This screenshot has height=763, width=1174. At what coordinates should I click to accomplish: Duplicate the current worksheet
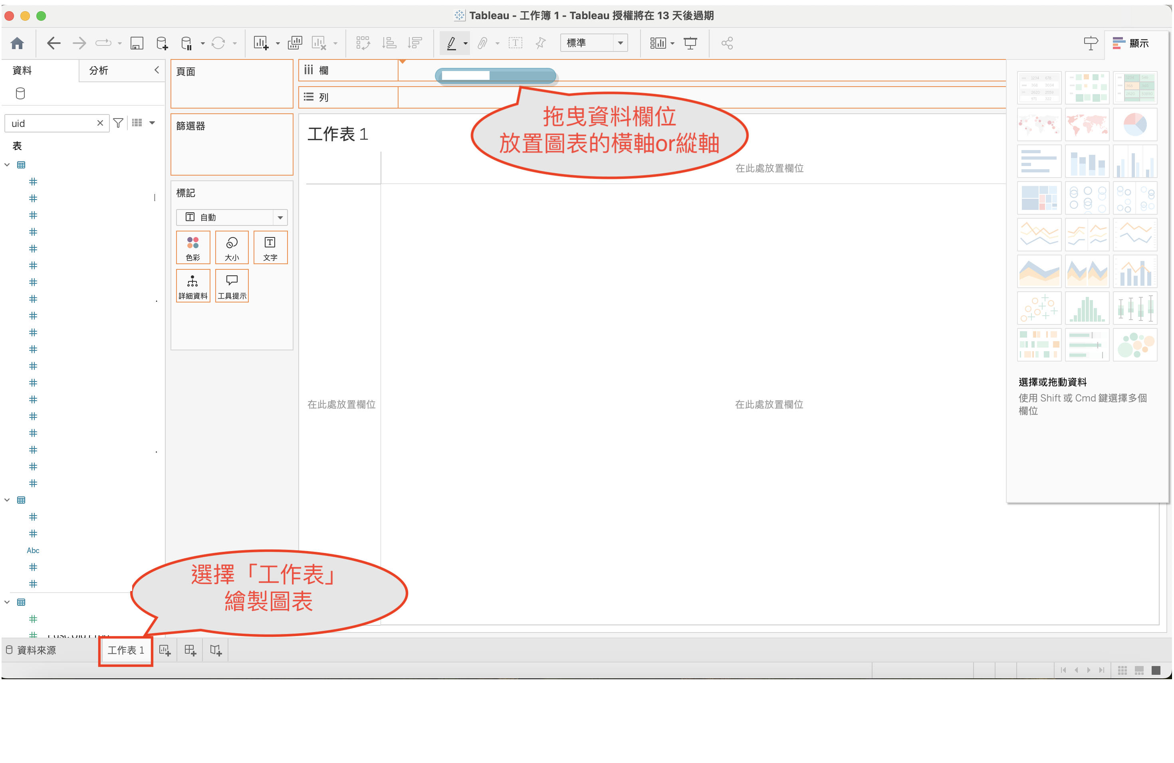pyautogui.click(x=295, y=43)
